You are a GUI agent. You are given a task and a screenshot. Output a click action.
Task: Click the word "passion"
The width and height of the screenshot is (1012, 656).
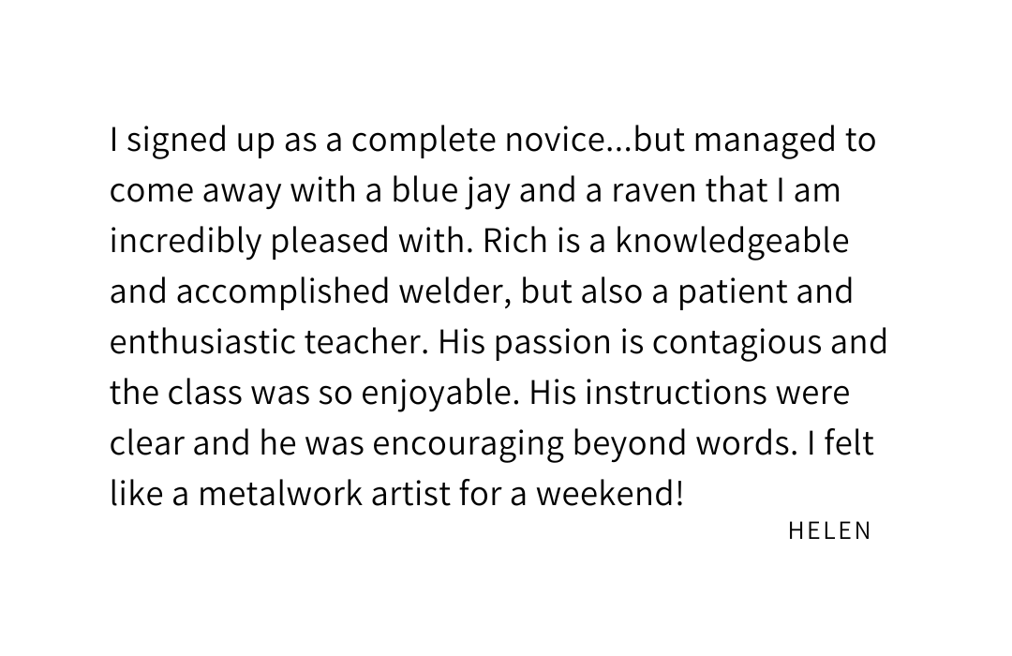(553, 343)
